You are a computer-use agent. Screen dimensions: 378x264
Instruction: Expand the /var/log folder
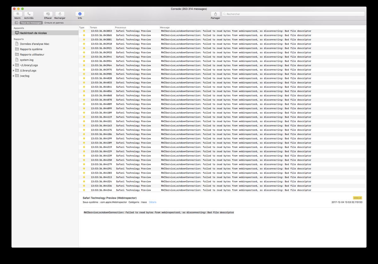coord(14,76)
